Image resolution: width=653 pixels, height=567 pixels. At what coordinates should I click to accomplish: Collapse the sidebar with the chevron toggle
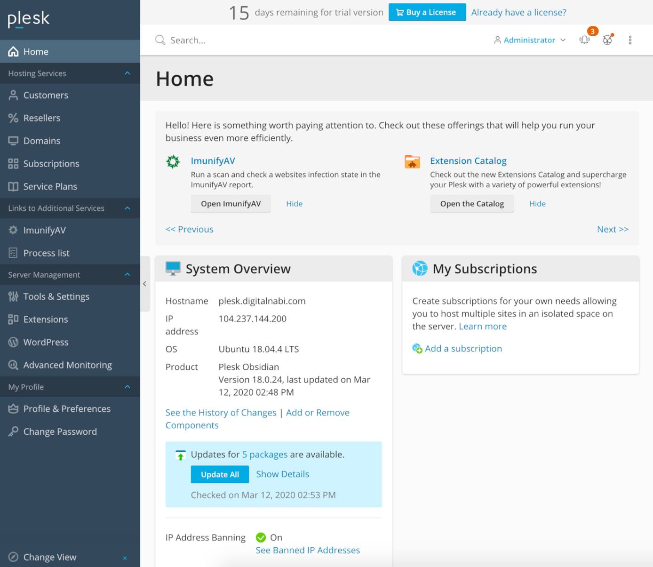(145, 284)
